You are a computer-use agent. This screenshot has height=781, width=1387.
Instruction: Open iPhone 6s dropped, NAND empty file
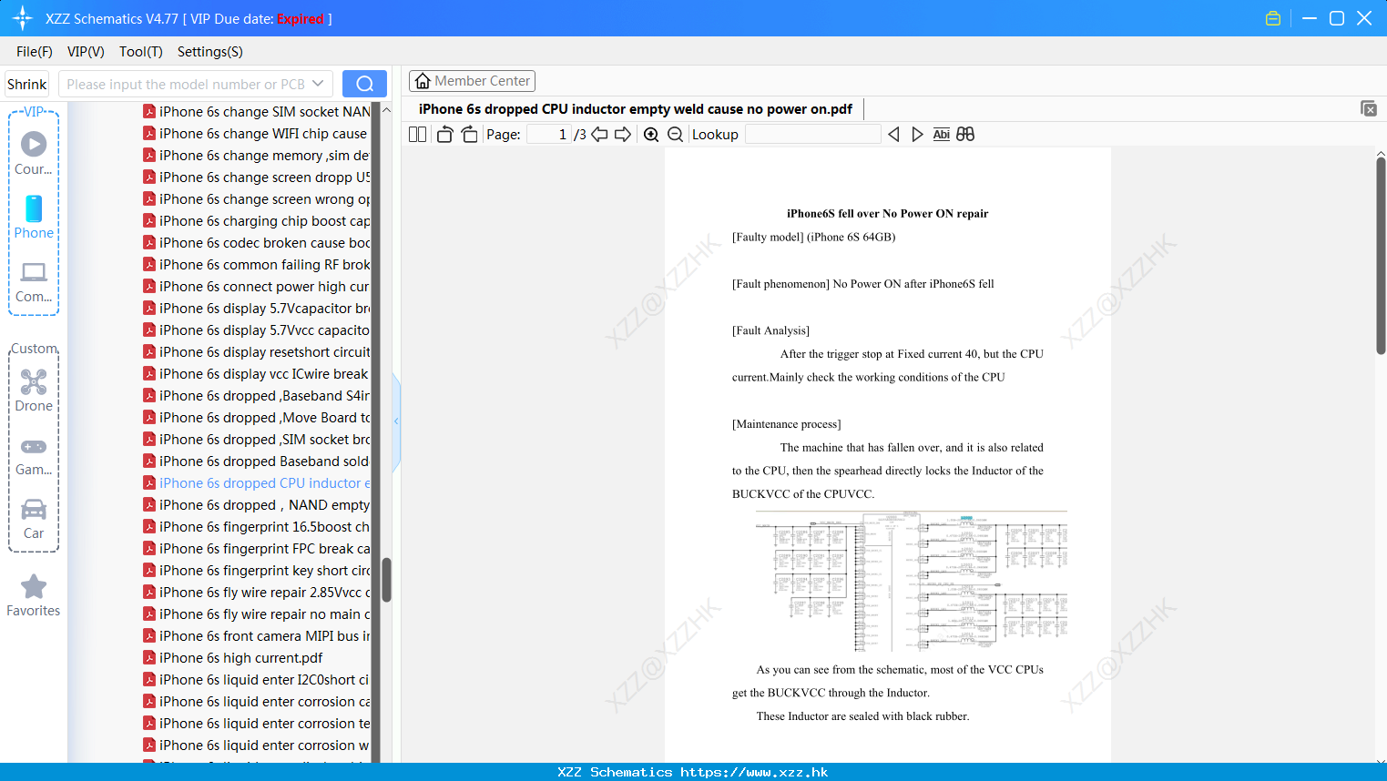pyautogui.click(x=257, y=505)
